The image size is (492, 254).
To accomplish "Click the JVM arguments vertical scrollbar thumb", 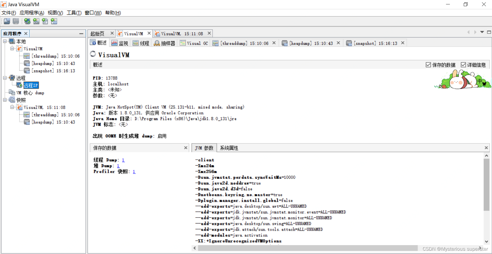I will (x=486, y=185).
